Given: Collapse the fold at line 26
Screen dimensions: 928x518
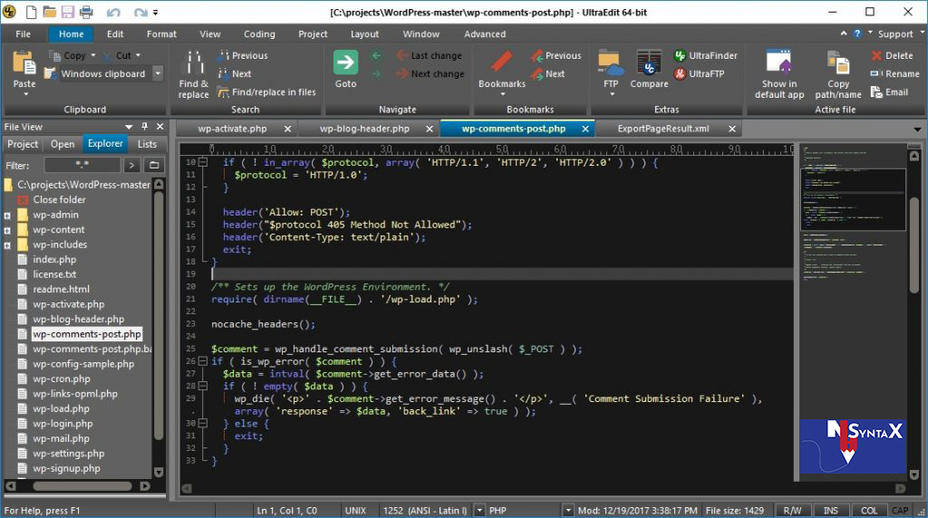Looking at the screenshot, I should (x=203, y=360).
